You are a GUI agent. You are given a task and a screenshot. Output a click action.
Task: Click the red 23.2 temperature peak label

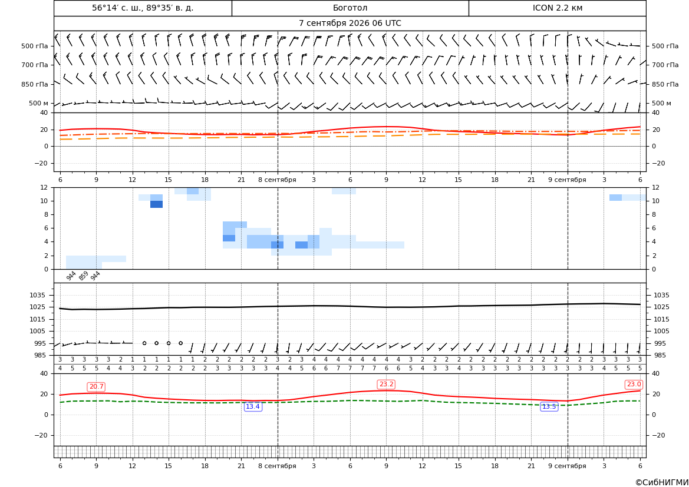pyautogui.click(x=386, y=385)
